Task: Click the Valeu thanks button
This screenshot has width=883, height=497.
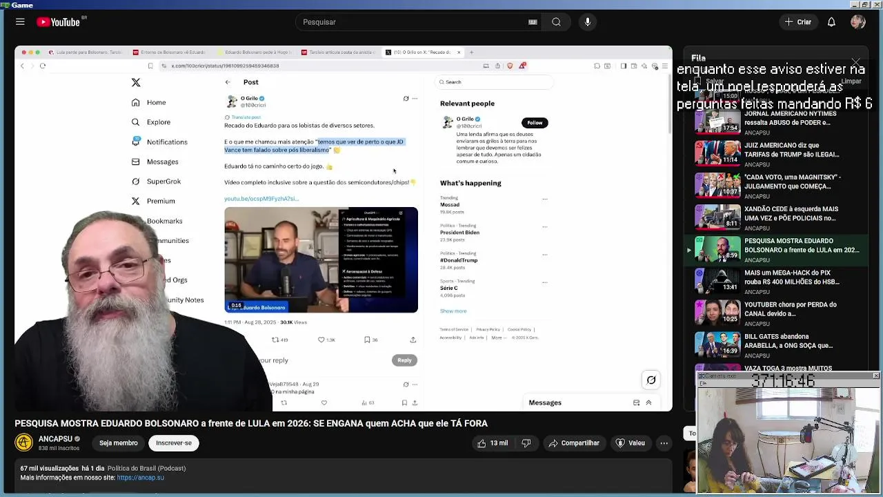Action: point(630,443)
